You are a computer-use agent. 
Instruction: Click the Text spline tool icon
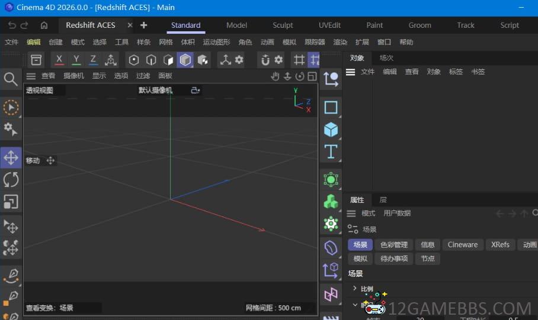click(x=331, y=151)
